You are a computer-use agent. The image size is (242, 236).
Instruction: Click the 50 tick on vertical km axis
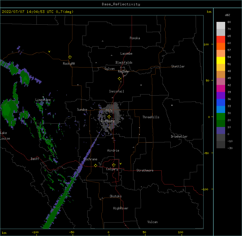207,80
